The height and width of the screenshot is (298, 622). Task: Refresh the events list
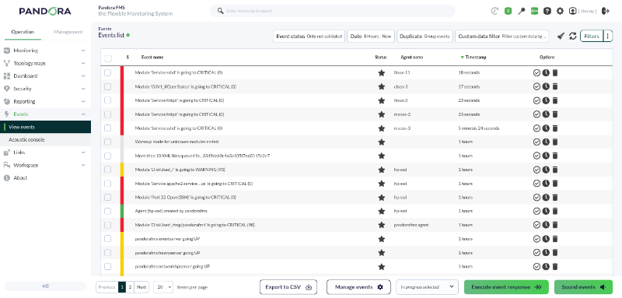pyautogui.click(x=572, y=36)
